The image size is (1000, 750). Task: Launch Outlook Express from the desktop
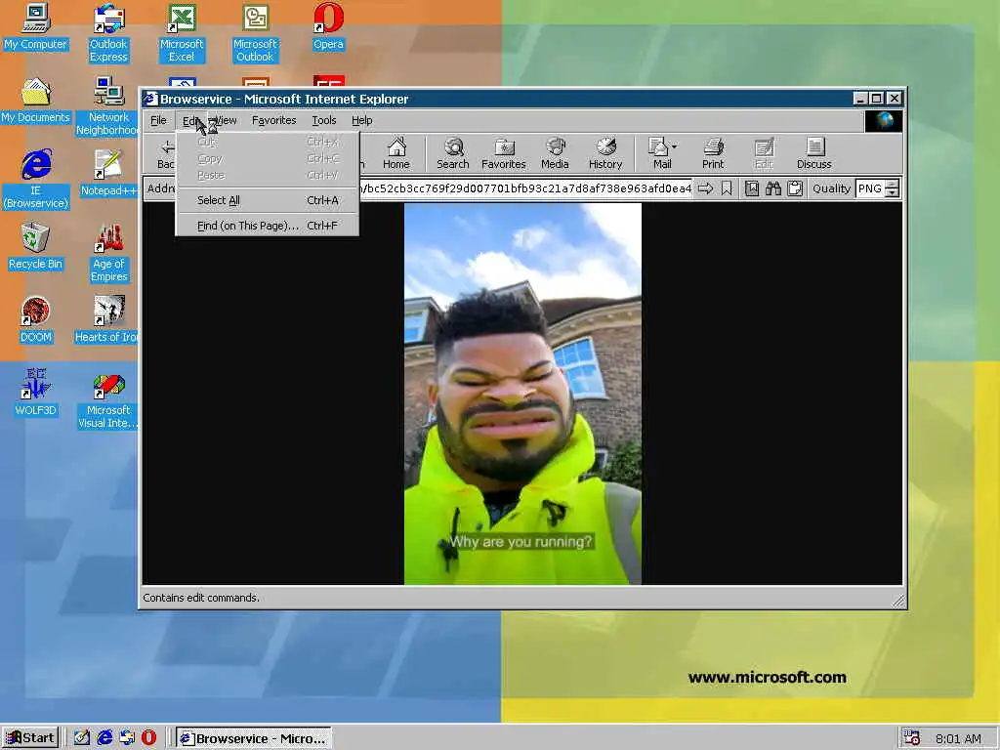pos(108,33)
